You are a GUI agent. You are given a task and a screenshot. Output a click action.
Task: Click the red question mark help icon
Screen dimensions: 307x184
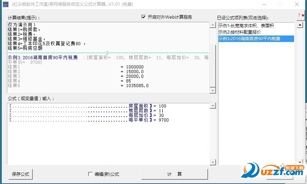click(301, 15)
